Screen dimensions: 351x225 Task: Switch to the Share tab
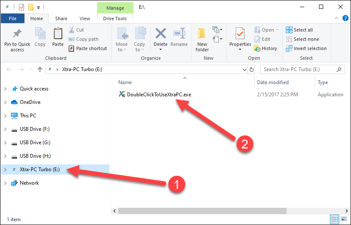[61, 19]
